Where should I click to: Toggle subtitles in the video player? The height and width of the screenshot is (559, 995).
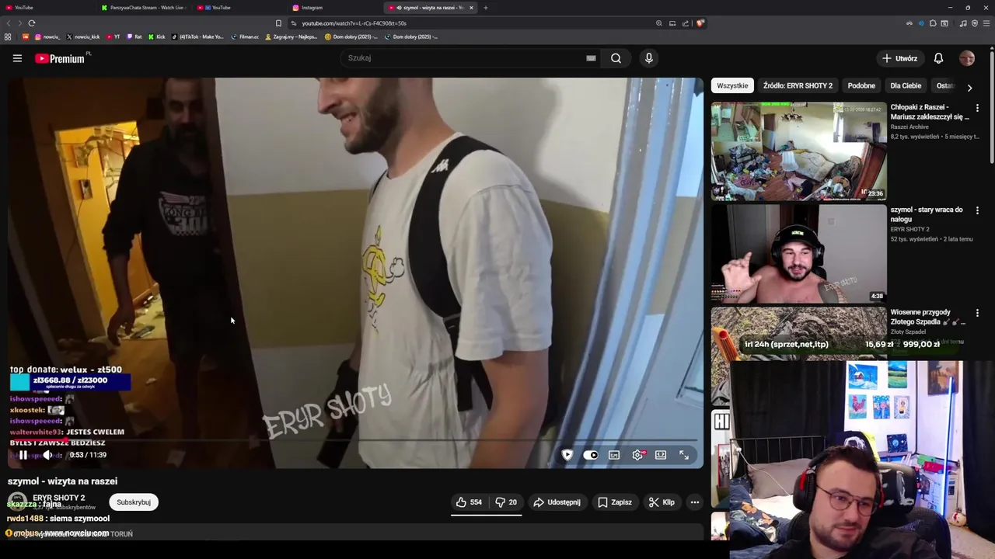pyautogui.click(x=614, y=455)
